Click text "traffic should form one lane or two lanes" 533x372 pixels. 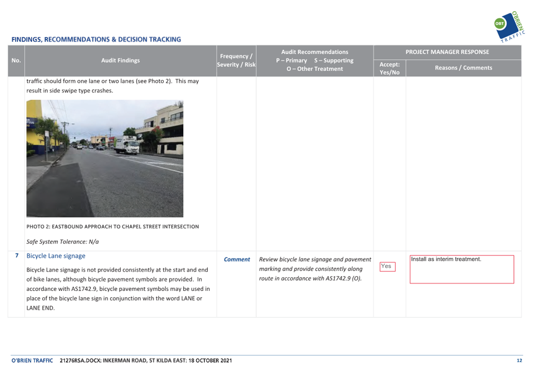(x=80, y=81)
